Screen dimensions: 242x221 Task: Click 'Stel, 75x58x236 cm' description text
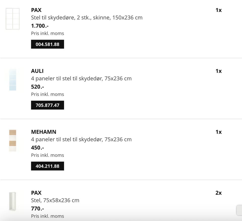click(x=55, y=200)
